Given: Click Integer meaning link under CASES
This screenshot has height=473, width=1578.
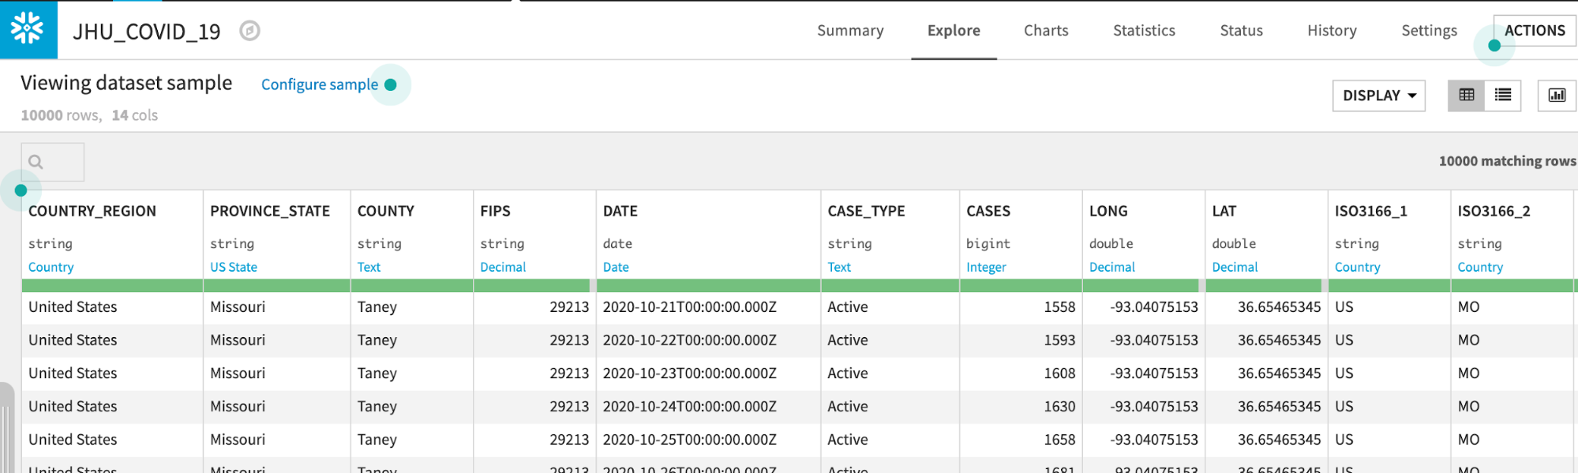Looking at the screenshot, I should (986, 267).
